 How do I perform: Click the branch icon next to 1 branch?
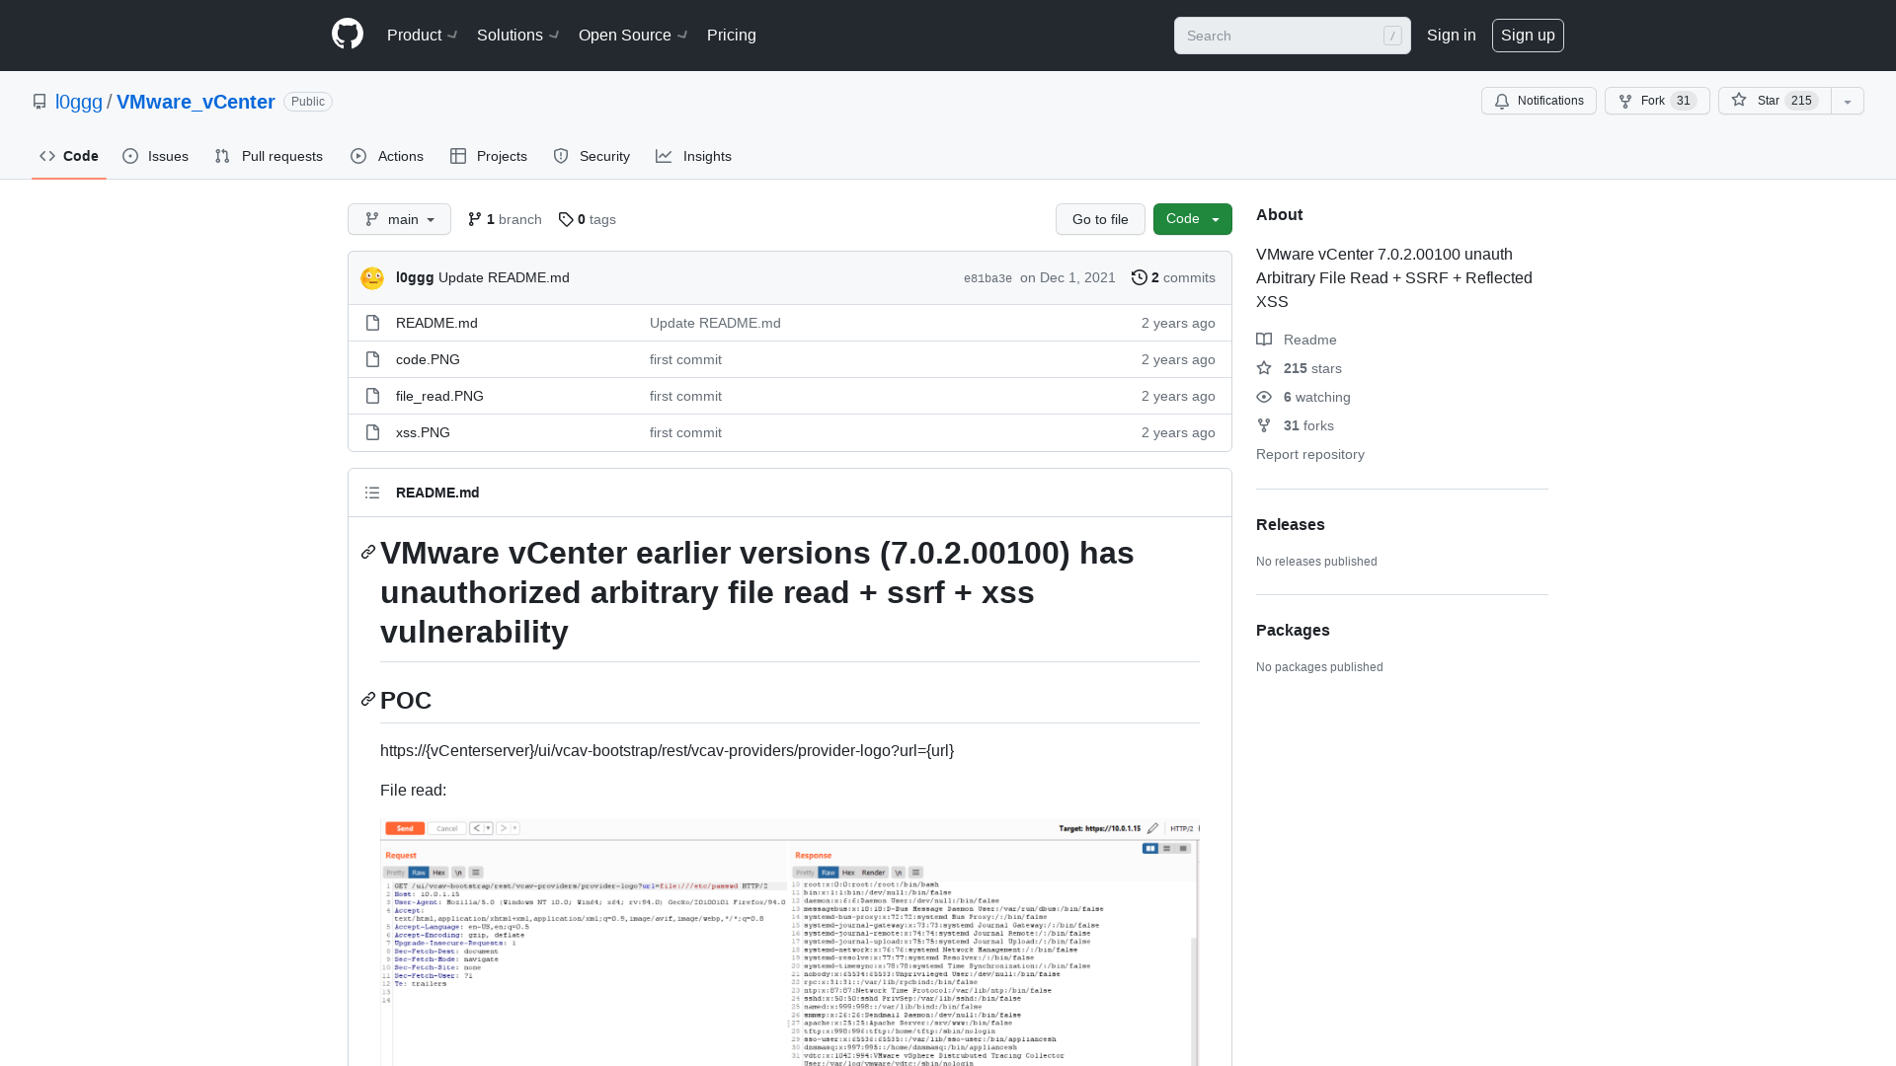(475, 219)
